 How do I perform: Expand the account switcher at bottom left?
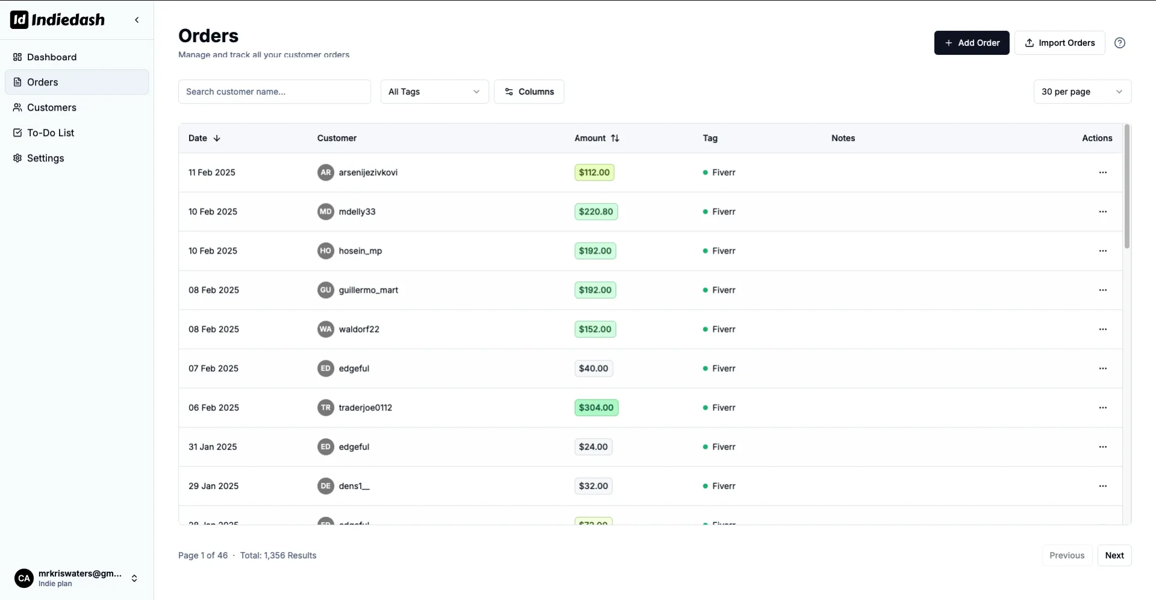click(x=134, y=578)
